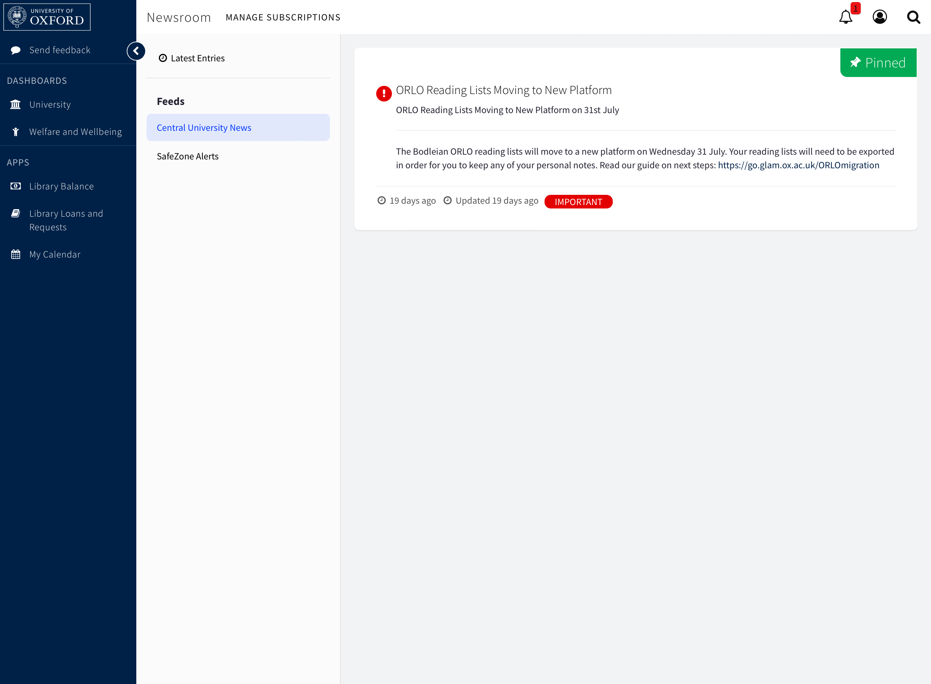Open the University dashboard building icon
This screenshot has width=931, height=684.
[x=15, y=104]
